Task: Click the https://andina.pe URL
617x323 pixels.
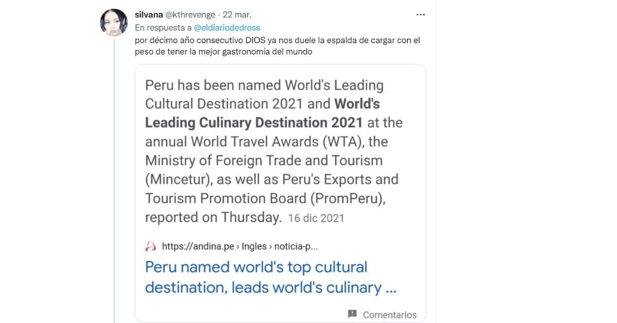Action: [198, 246]
